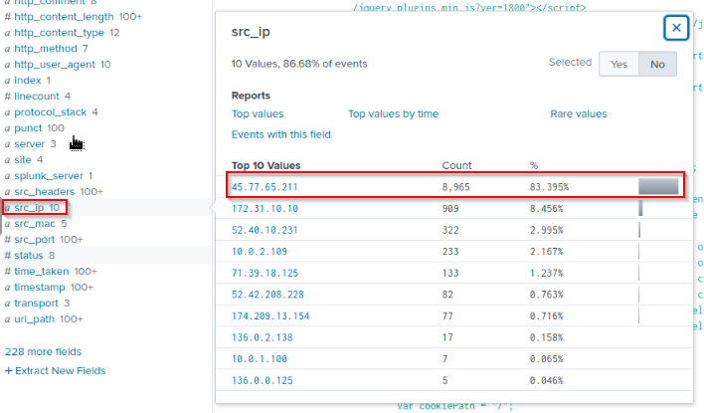Open protocol_stack field
Viewport: 704px width, 413px height.
[x=51, y=112]
